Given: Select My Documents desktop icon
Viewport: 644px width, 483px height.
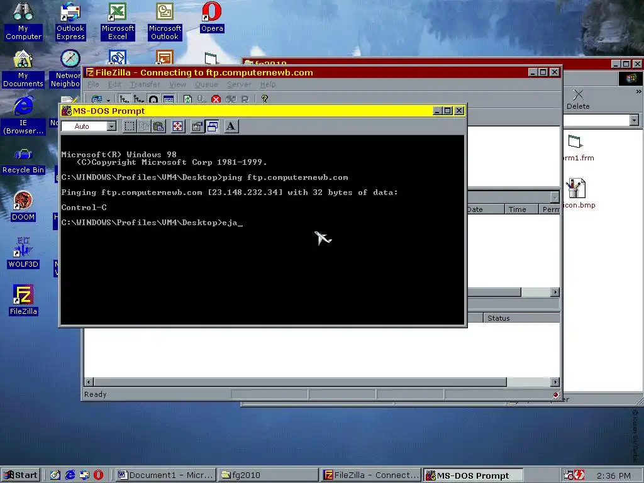Looking at the screenshot, I should (x=23, y=69).
